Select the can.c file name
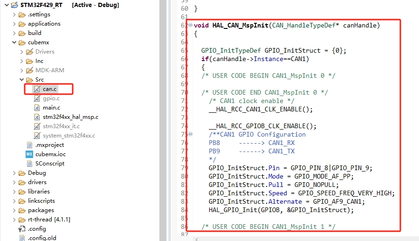The height and width of the screenshot is (241, 419). (50, 89)
